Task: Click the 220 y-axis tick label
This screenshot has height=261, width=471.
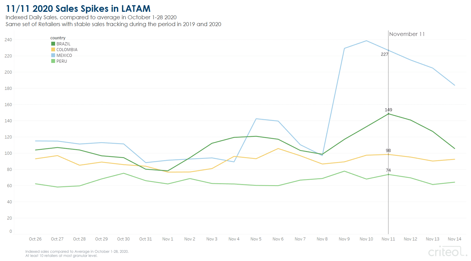Action: click(x=8, y=56)
